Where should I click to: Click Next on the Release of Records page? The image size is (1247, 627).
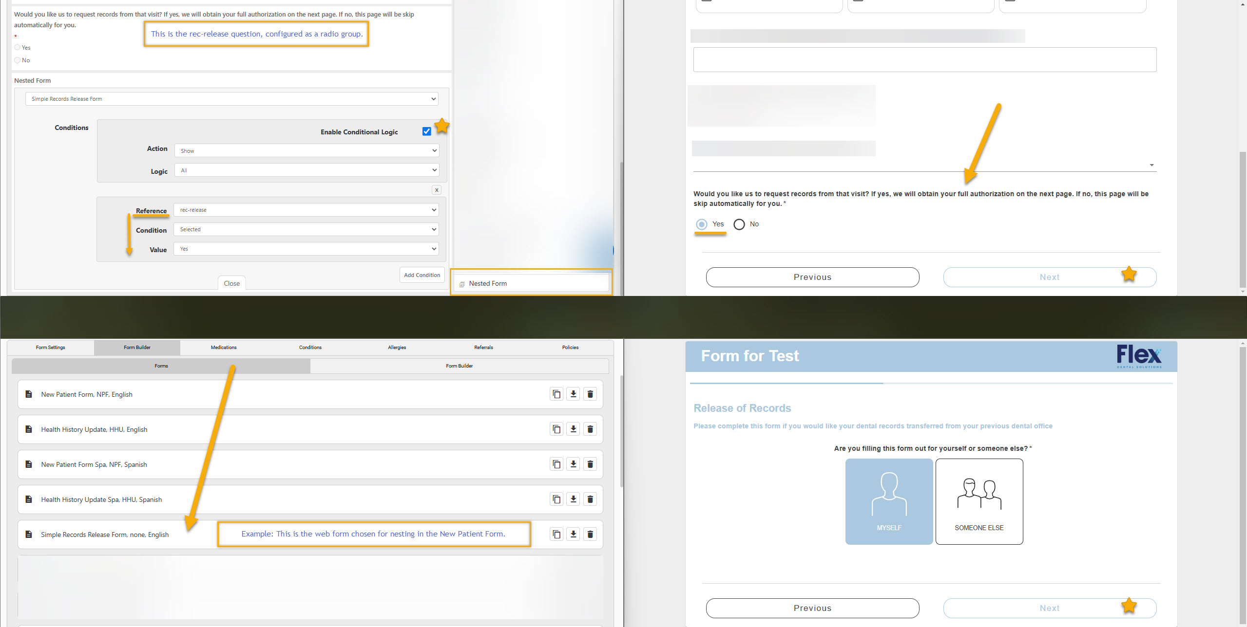pyautogui.click(x=1050, y=608)
